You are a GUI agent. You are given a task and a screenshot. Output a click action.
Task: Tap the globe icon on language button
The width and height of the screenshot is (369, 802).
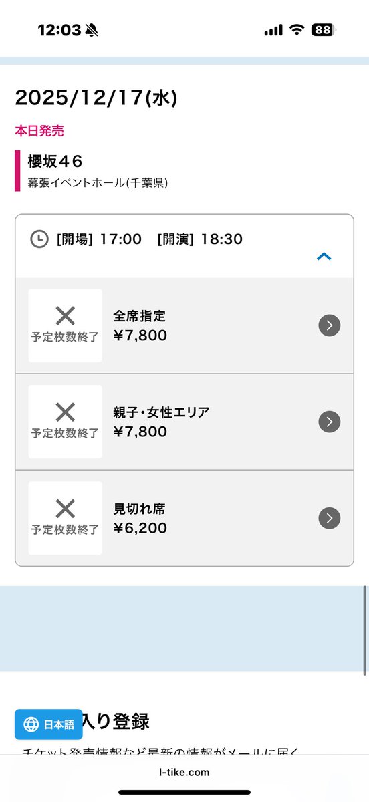tap(31, 724)
